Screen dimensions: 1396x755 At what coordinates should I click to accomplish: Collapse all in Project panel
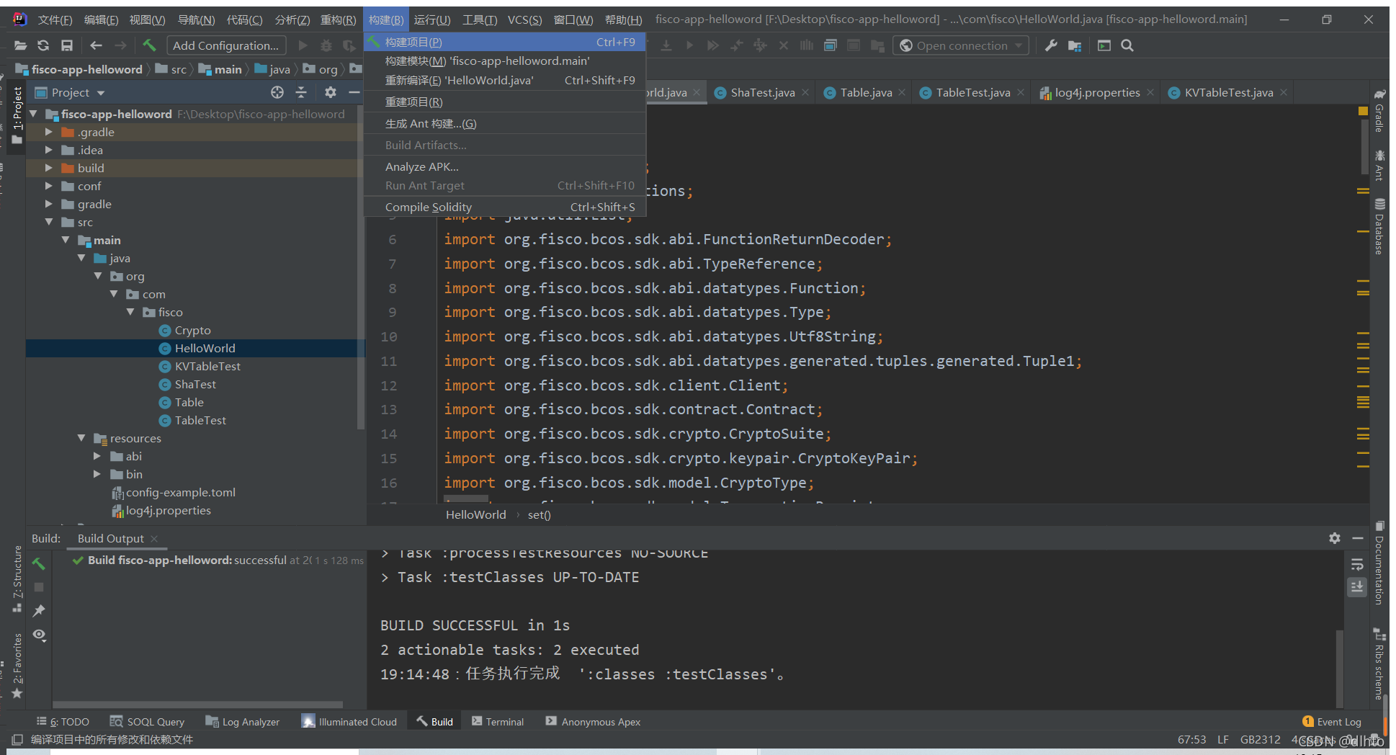301,92
